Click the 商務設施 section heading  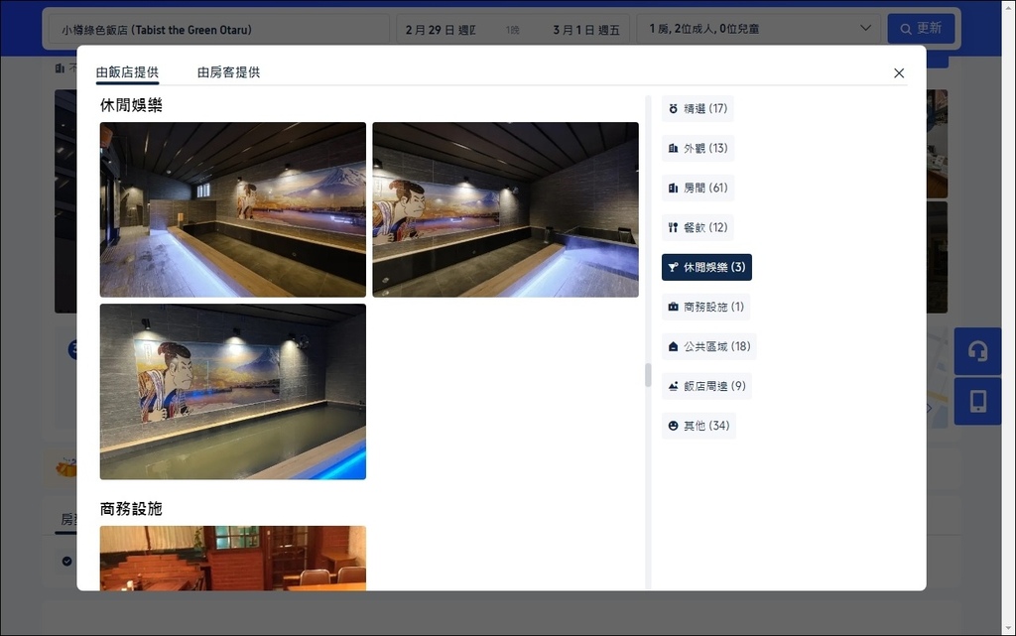coord(131,509)
